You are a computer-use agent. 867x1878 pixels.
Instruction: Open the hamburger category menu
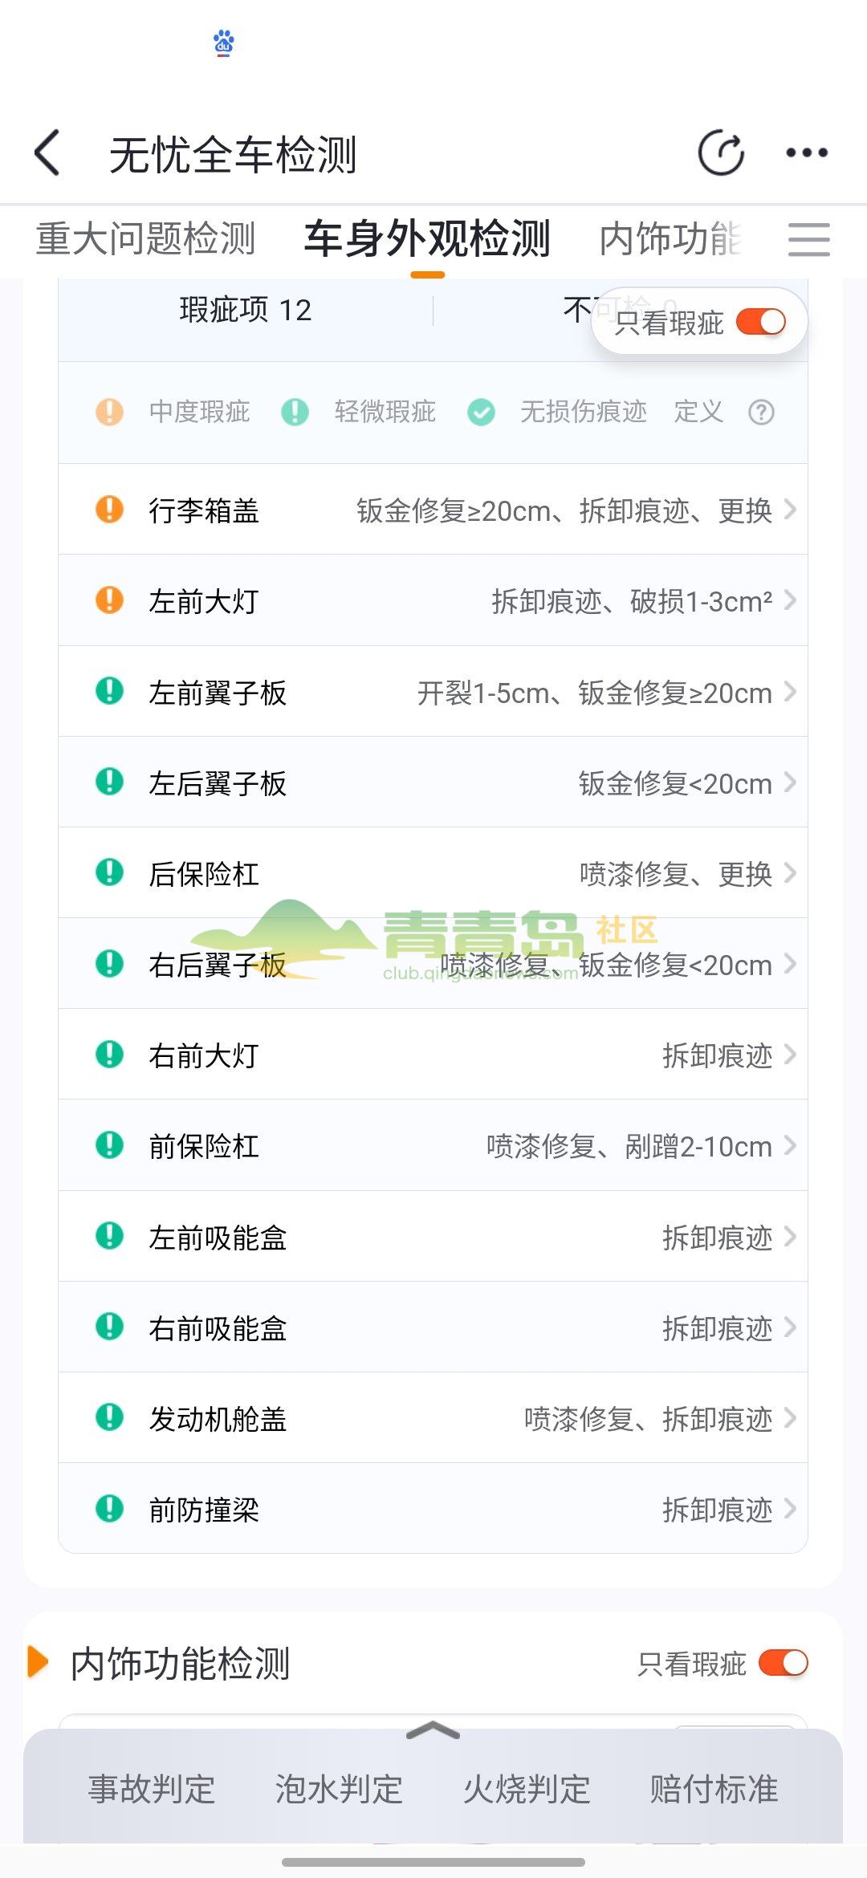click(808, 240)
